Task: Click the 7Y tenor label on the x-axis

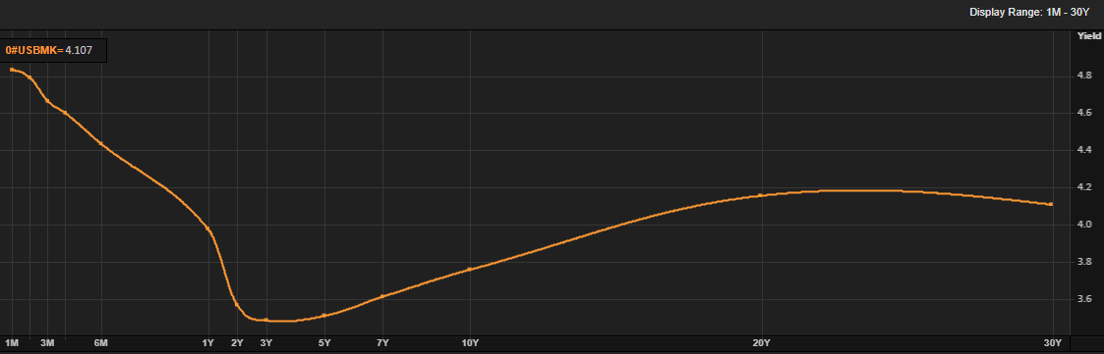Action: pos(382,343)
